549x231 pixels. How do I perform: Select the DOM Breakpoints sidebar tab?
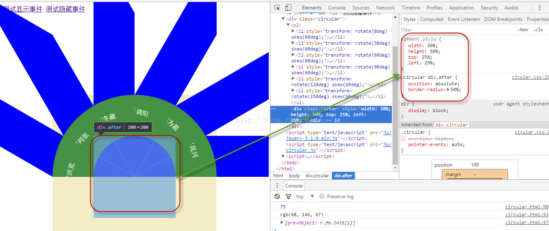[503, 19]
